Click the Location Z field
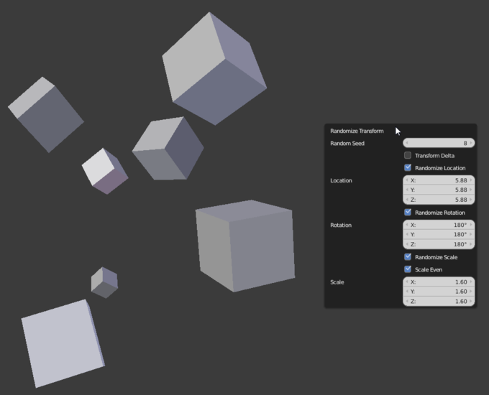 coord(439,200)
